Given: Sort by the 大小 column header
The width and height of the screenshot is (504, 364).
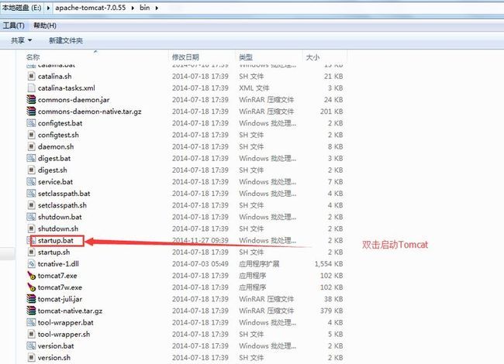Looking at the screenshot, I should [312, 57].
